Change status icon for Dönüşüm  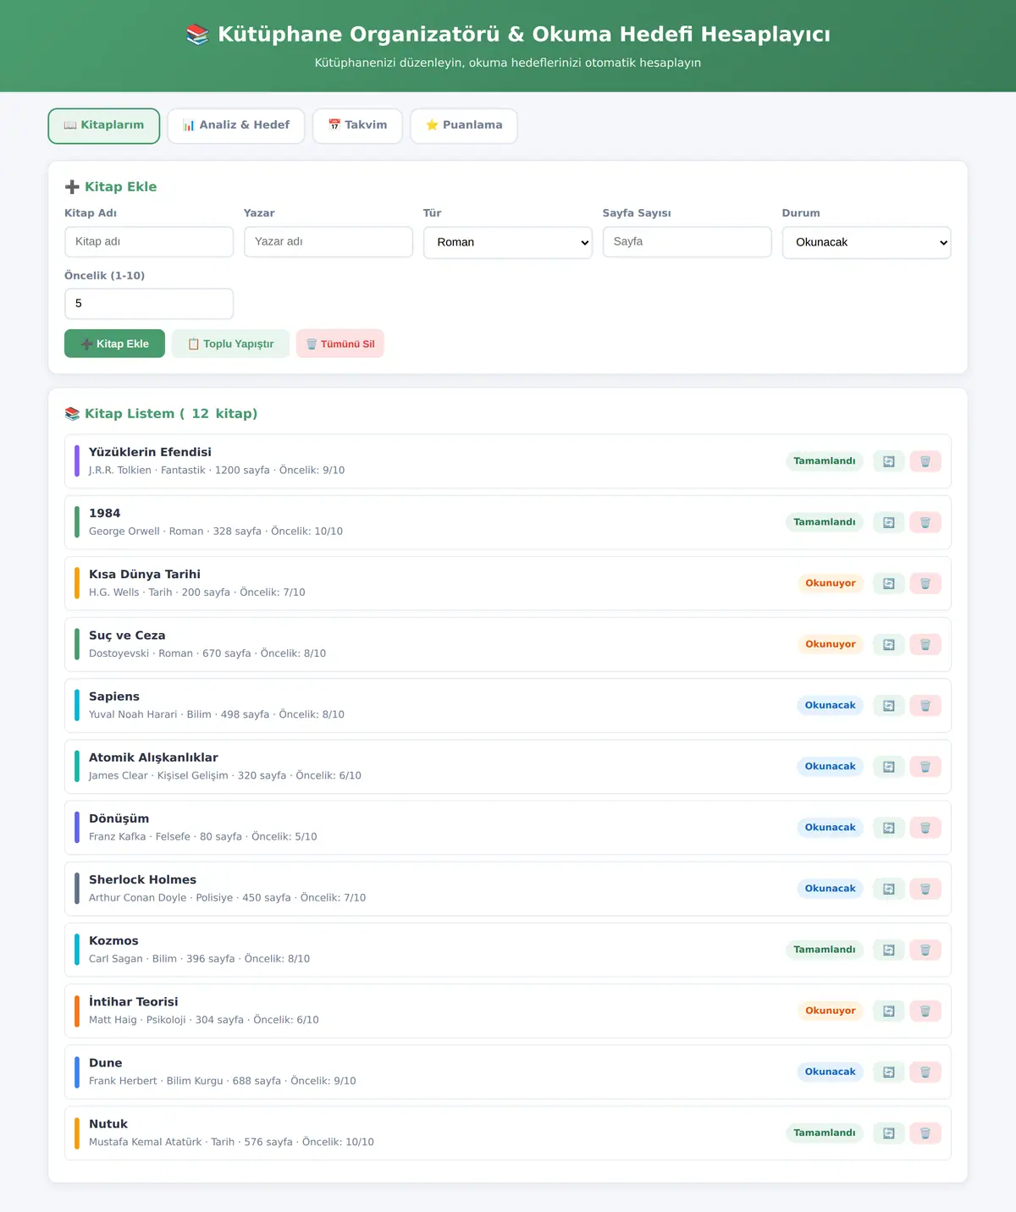[x=889, y=828]
